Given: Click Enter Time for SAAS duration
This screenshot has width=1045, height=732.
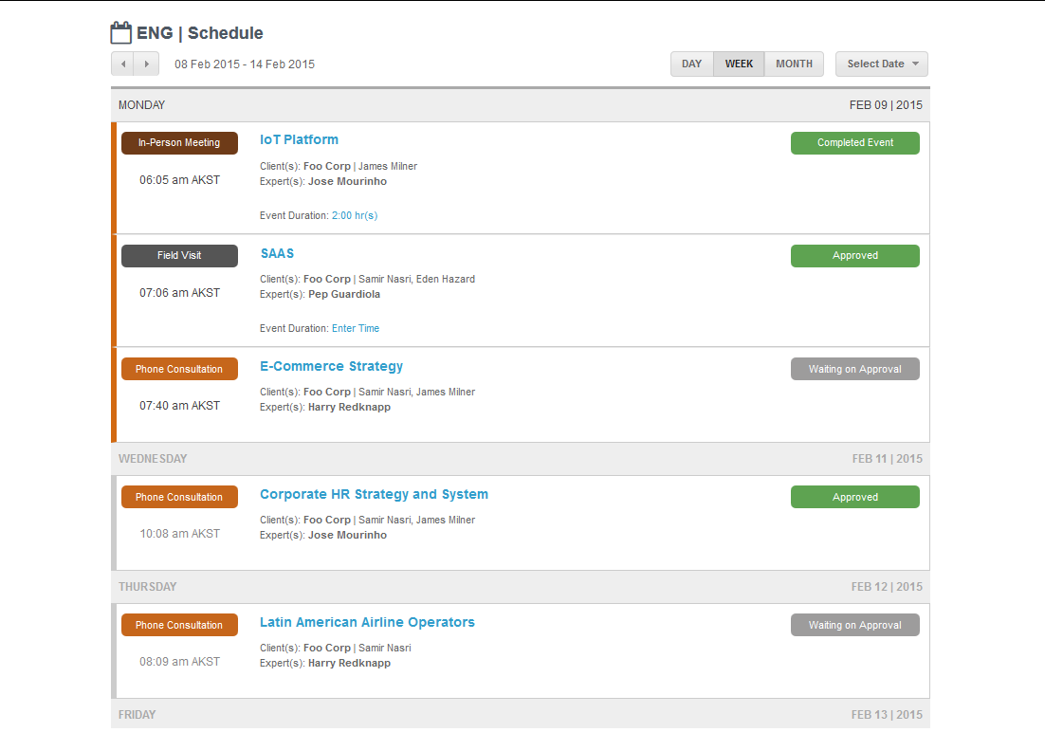Looking at the screenshot, I should (x=356, y=328).
